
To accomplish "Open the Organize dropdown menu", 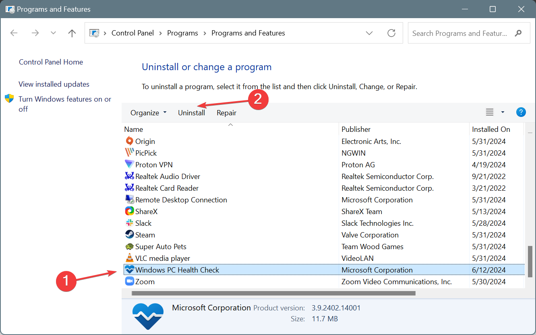I will click(148, 113).
